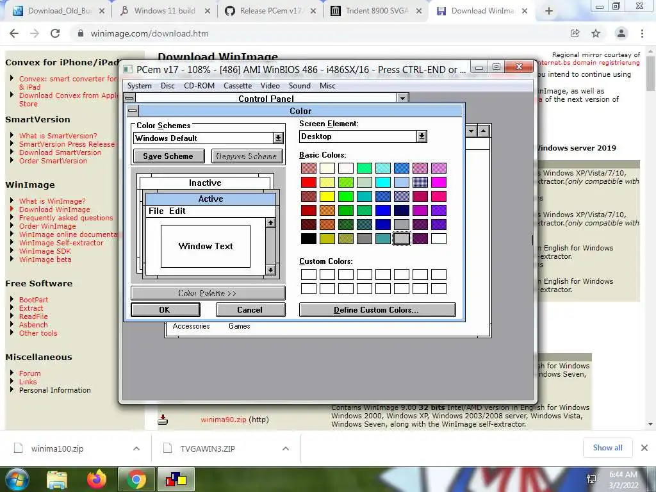Click the winima90.zip download icon
This screenshot has height=492, width=656.
pos(163,419)
